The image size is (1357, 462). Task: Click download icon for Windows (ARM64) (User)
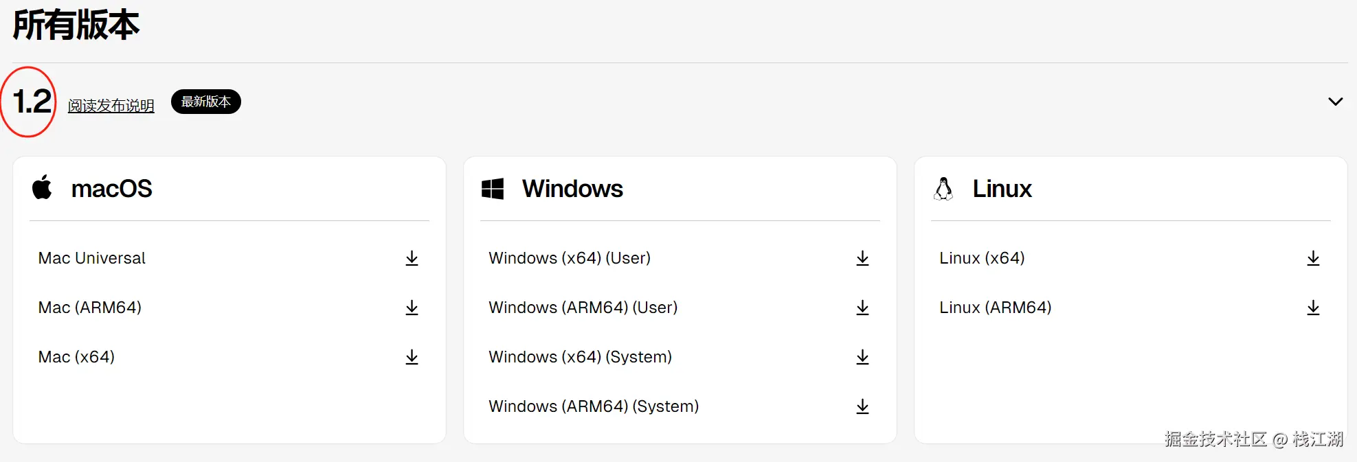point(862,308)
